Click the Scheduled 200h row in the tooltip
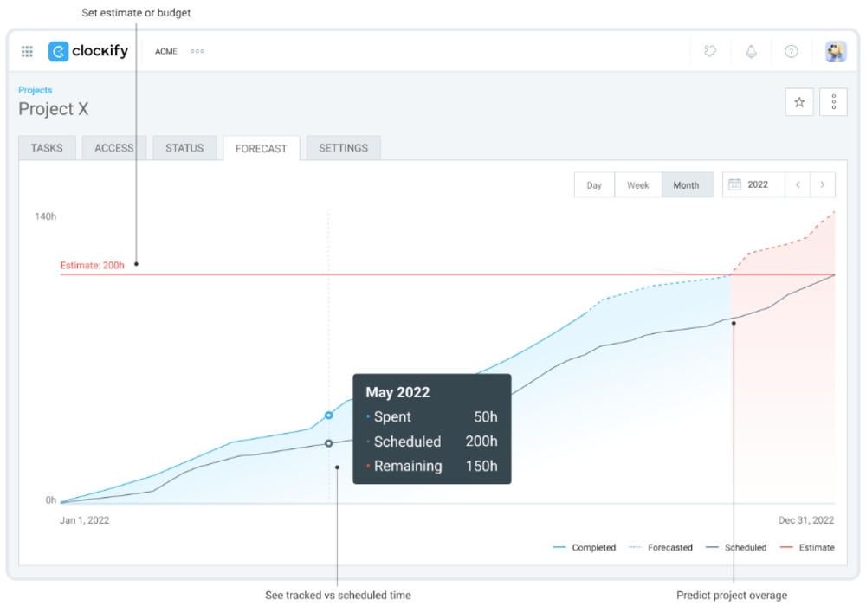 pos(432,442)
